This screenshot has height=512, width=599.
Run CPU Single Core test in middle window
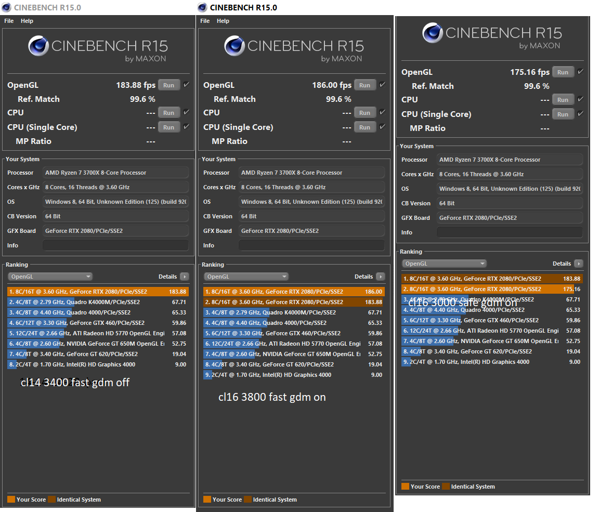(x=365, y=127)
